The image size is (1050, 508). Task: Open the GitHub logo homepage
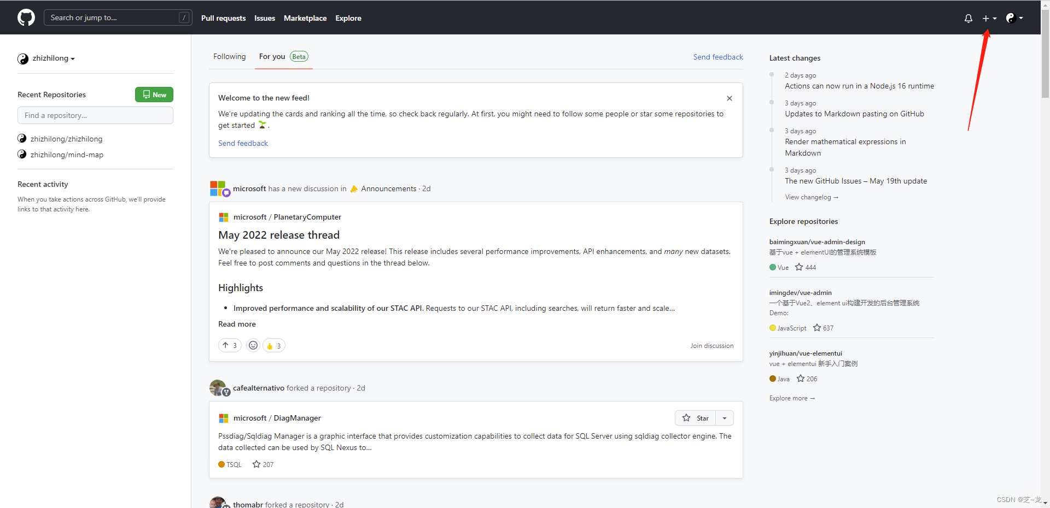26,17
